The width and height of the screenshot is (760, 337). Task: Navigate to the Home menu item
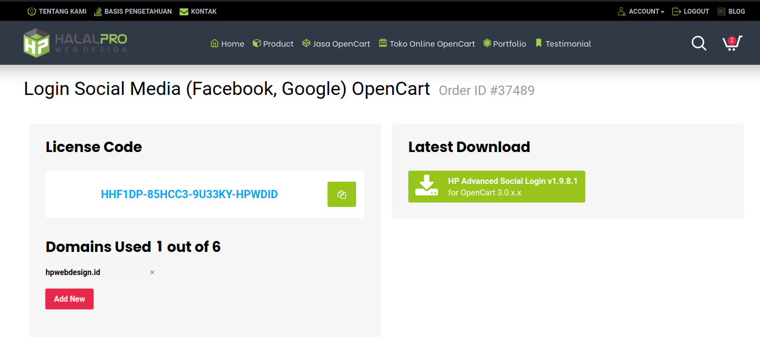click(228, 43)
